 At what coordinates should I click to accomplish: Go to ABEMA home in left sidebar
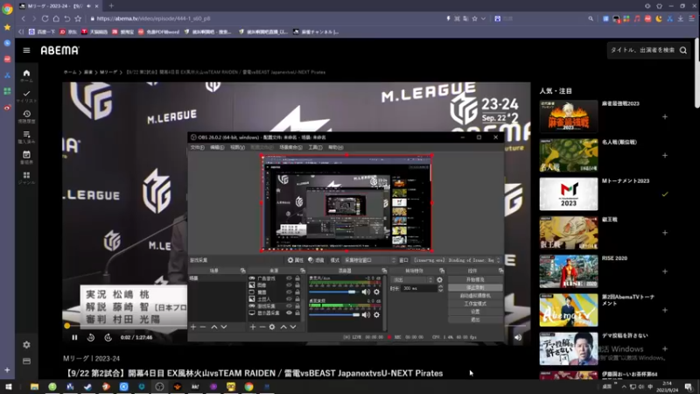[x=26, y=74]
